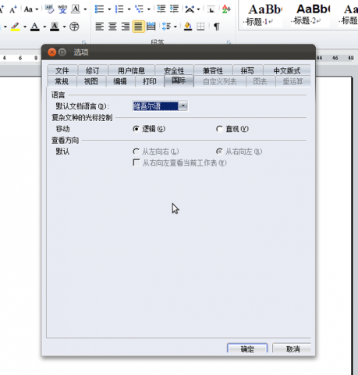The image size is (358, 375).
Task: Select the 逻辑 cursor movement radio button
Action: pos(136,129)
